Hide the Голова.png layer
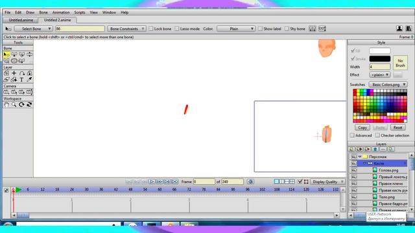Image resolution: width=415 pixels, height=233 pixels. pos(354,170)
